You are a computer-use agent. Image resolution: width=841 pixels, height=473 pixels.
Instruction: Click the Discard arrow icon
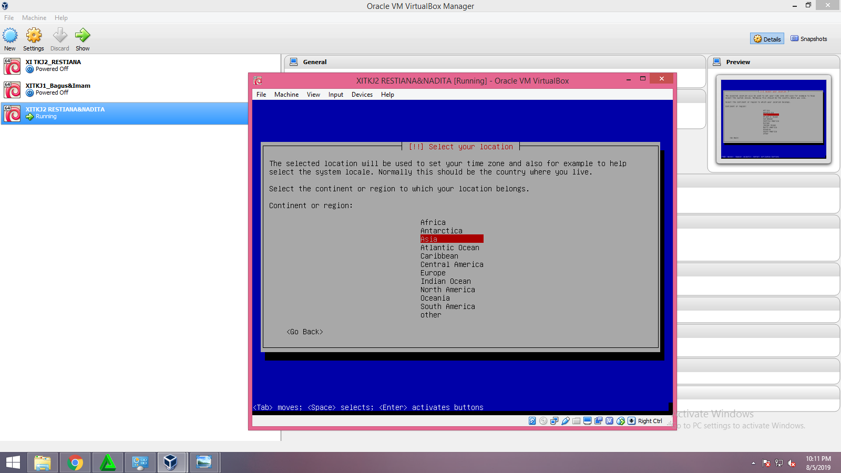pos(60,36)
